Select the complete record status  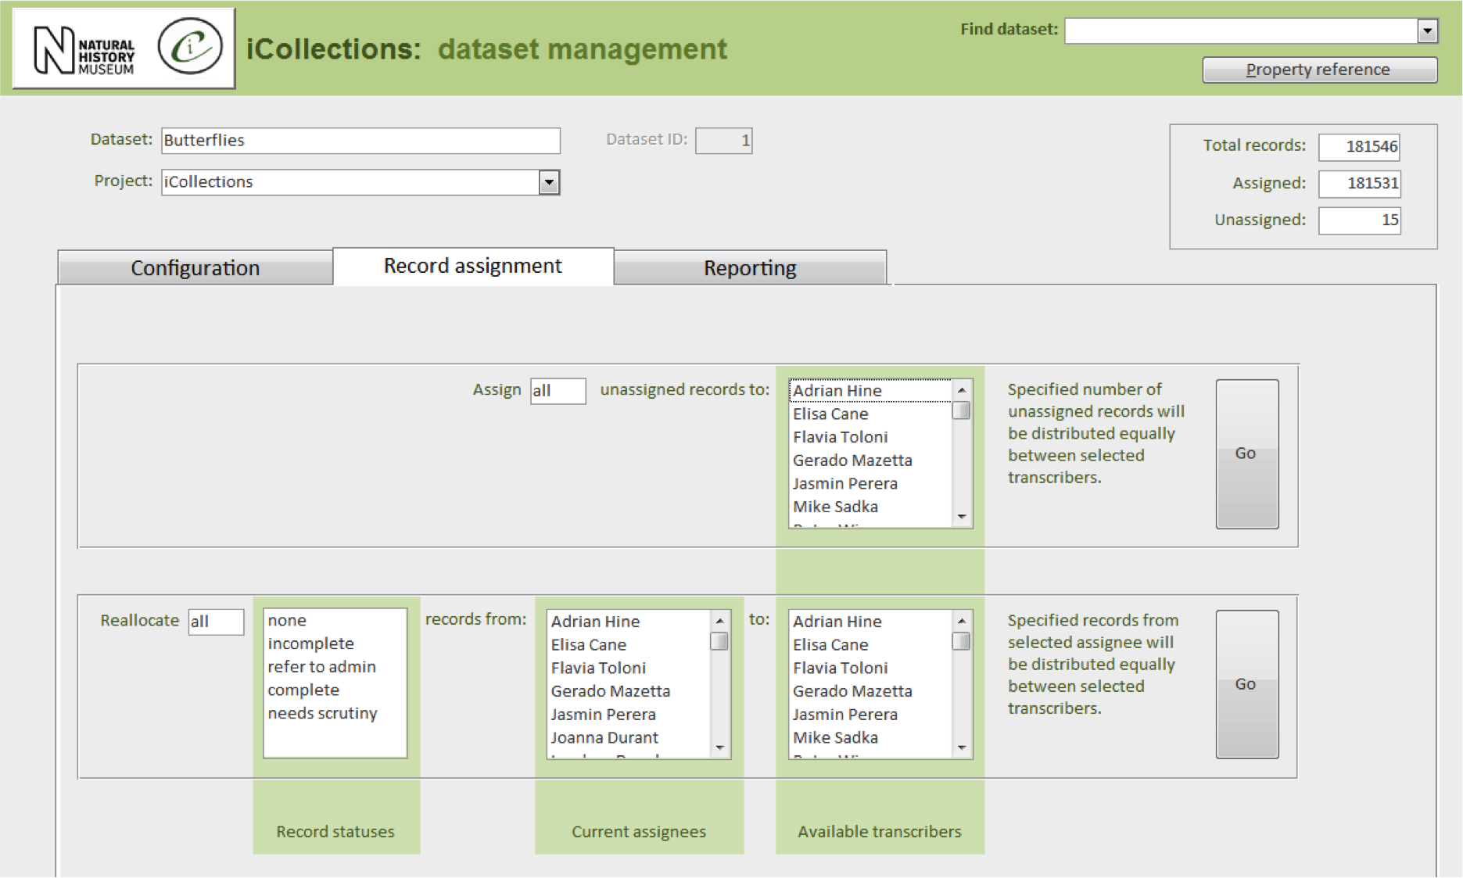pos(335,690)
